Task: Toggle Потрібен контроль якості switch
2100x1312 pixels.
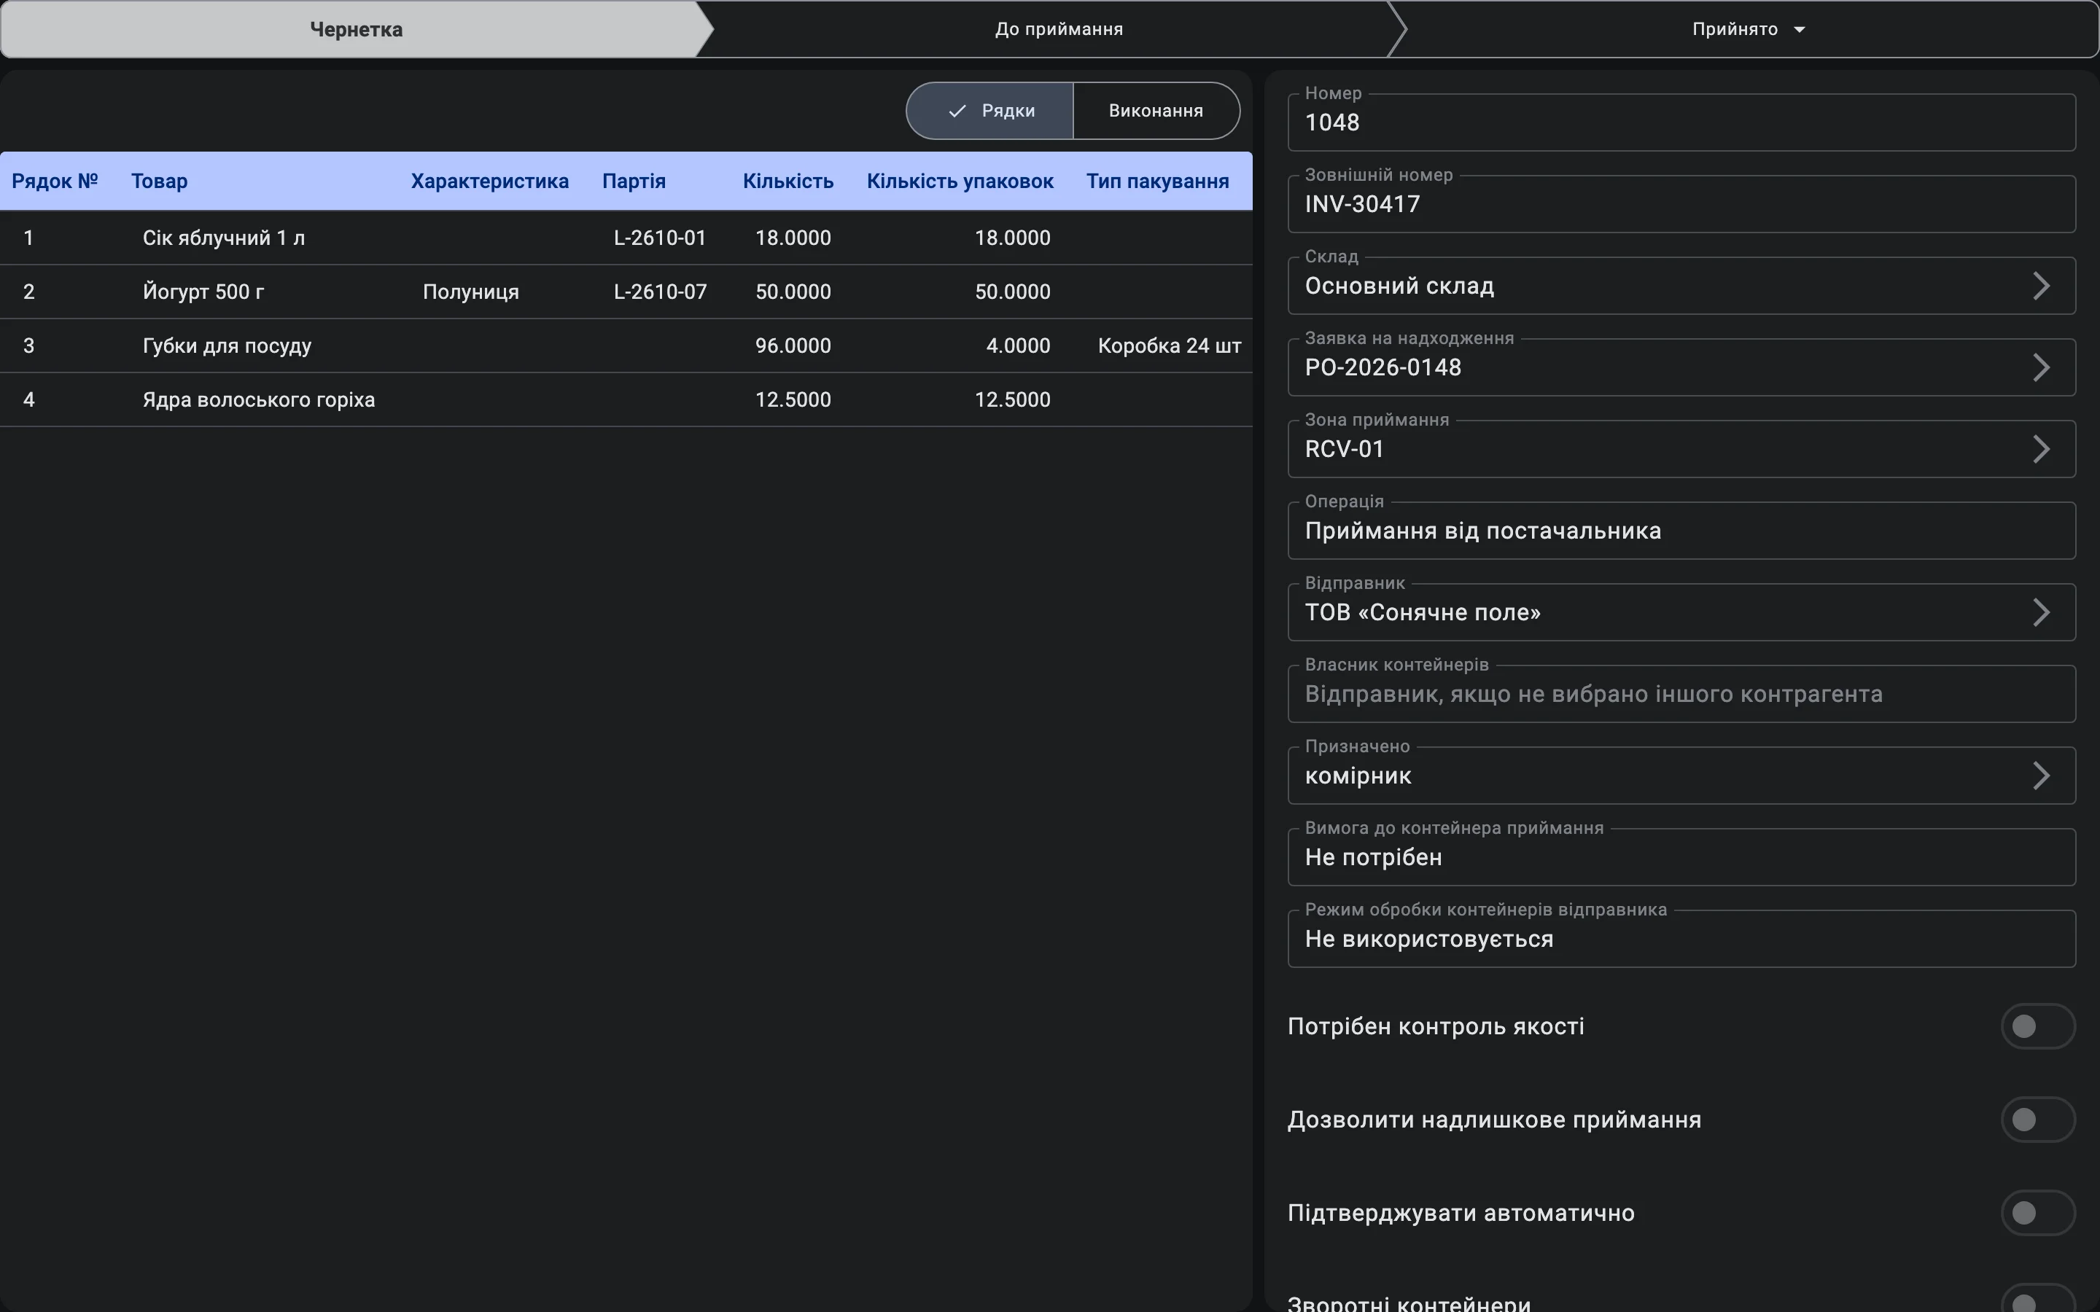Action: [2037, 1026]
